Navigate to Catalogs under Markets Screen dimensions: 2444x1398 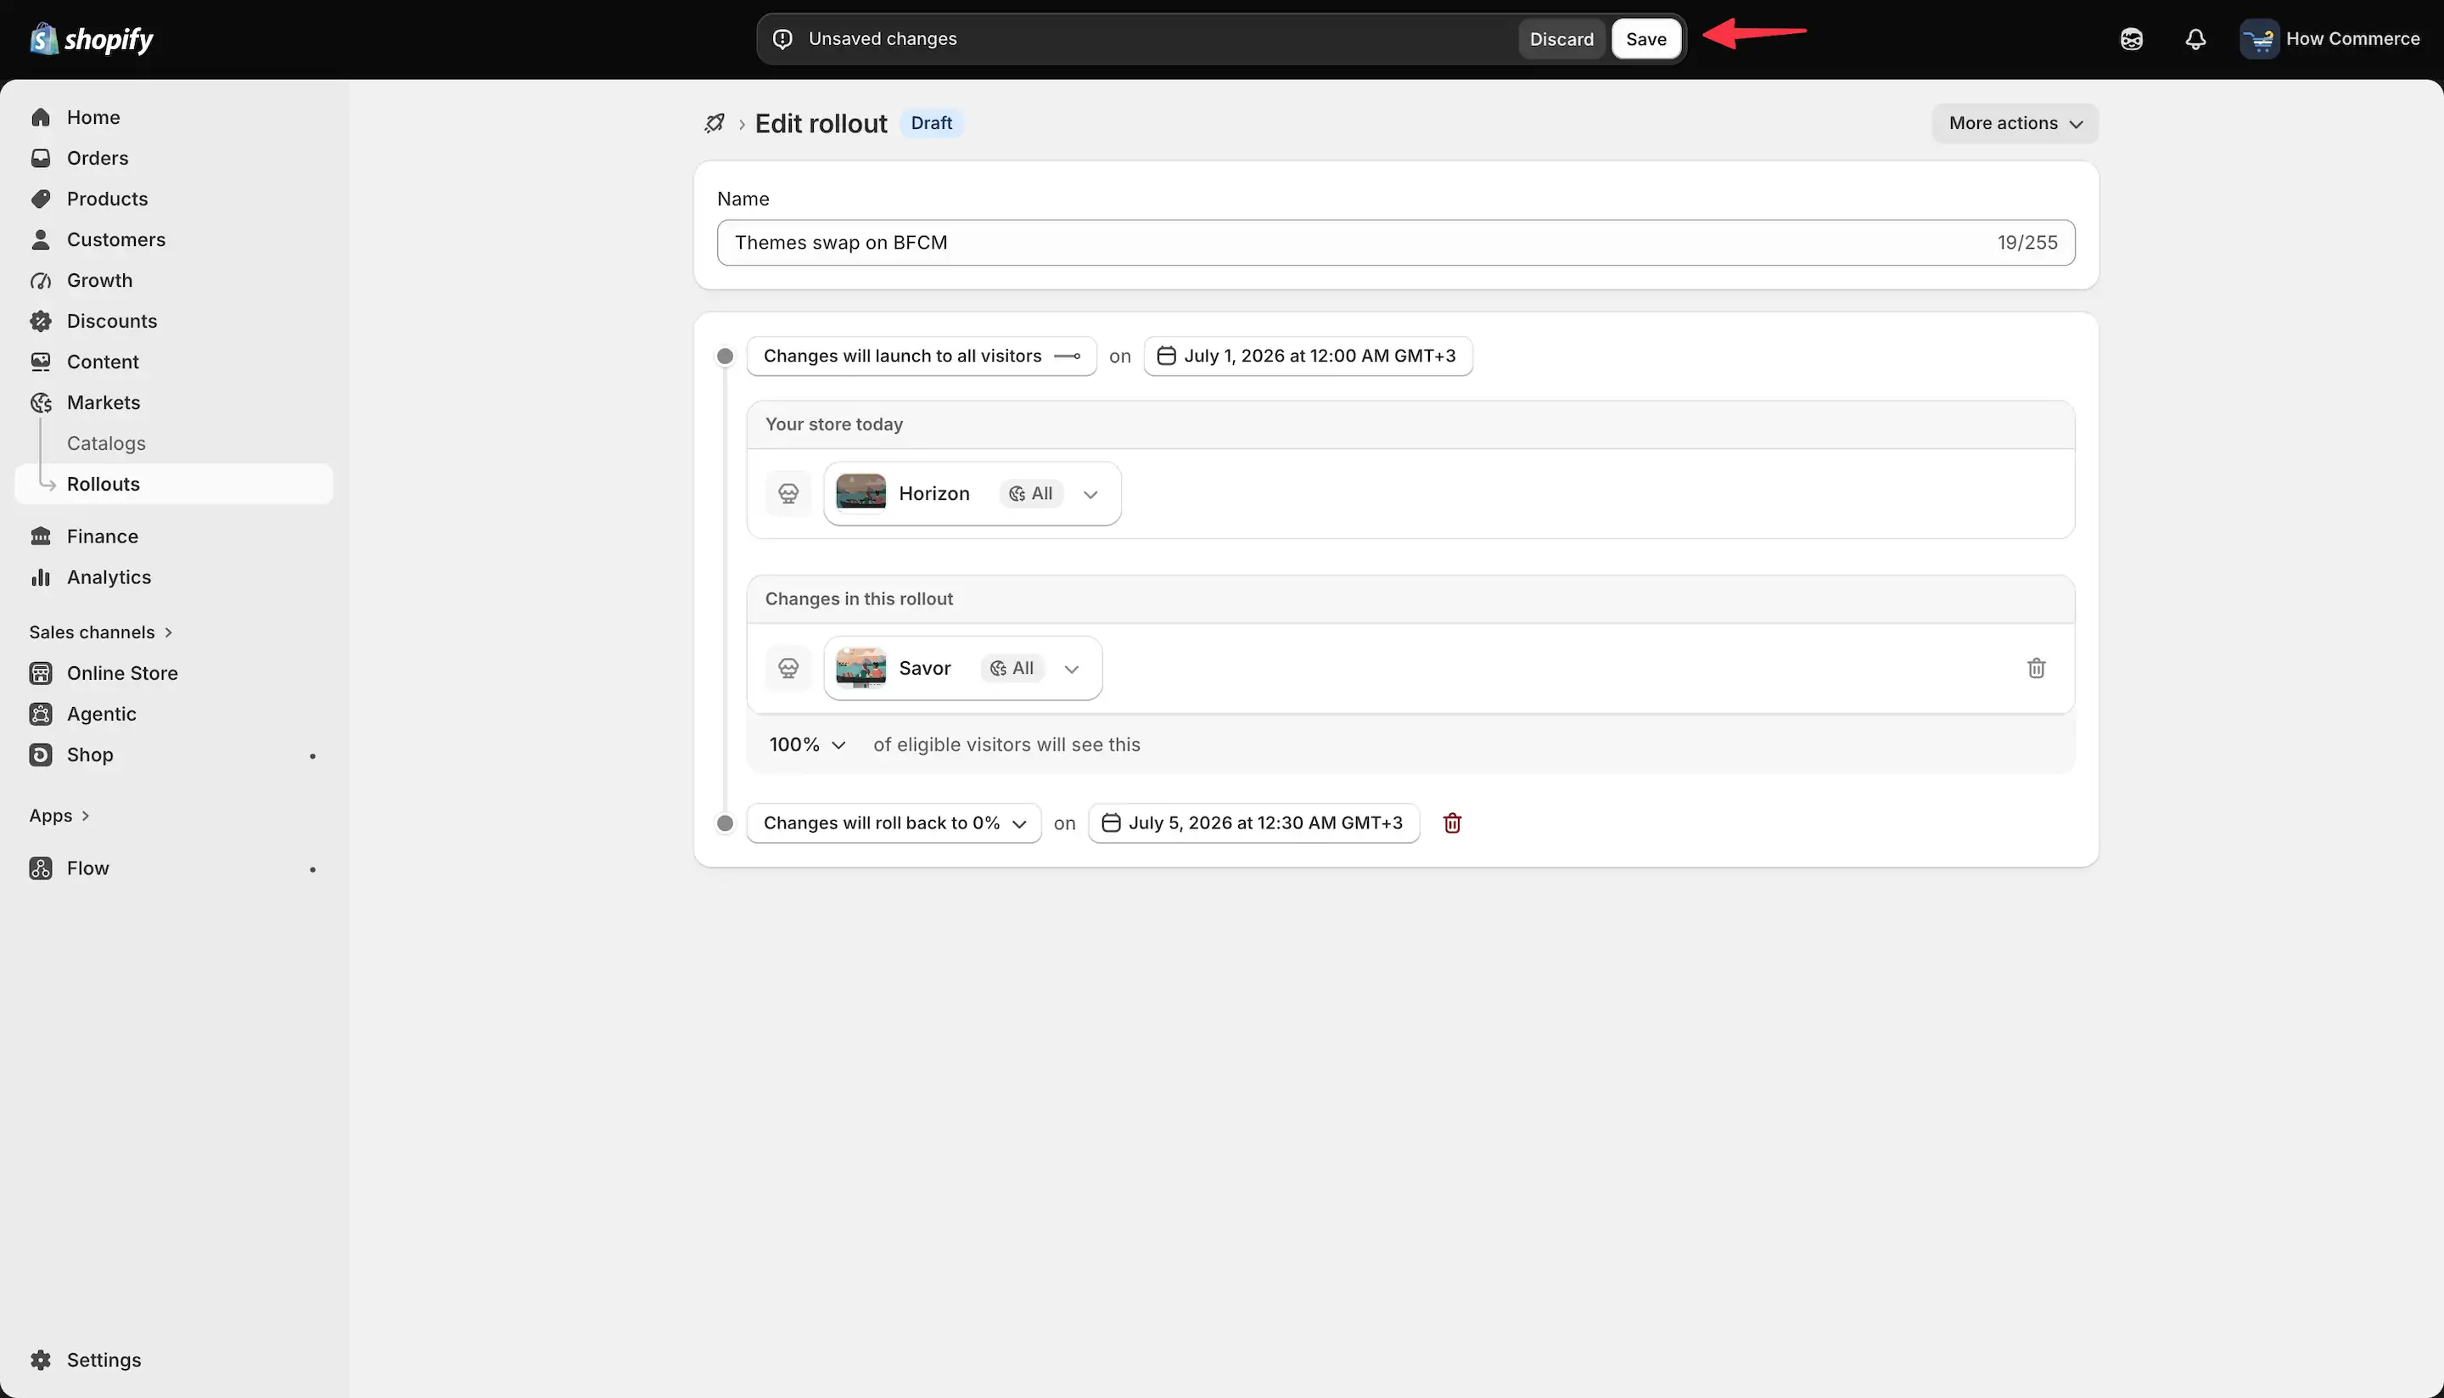107,444
